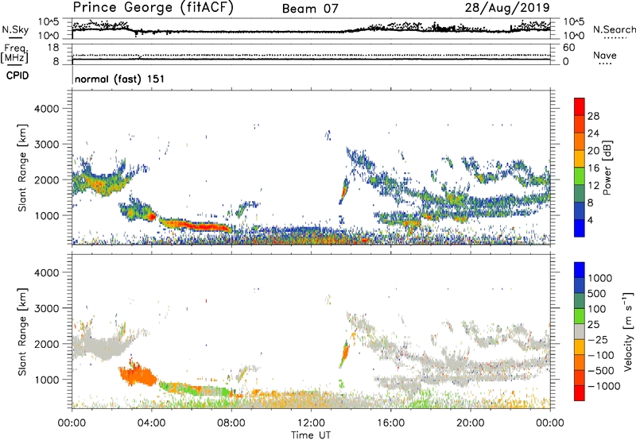636x440 pixels.
Task: Click the '60' Nave axis tick
Action: tap(568, 48)
